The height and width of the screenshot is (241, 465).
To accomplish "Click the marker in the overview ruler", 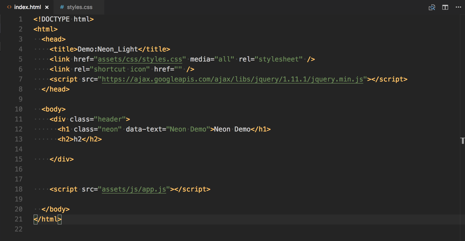I will [x=462, y=140].
